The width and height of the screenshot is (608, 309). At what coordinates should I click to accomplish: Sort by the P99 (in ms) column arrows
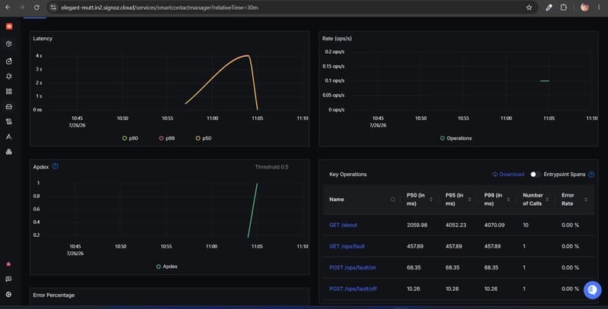point(508,200)
